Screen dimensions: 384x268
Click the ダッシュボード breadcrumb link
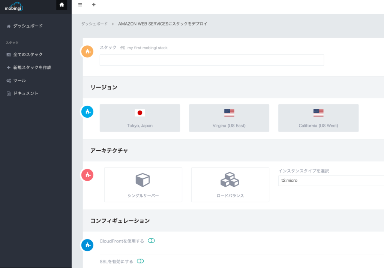click(x=94, y=24)
